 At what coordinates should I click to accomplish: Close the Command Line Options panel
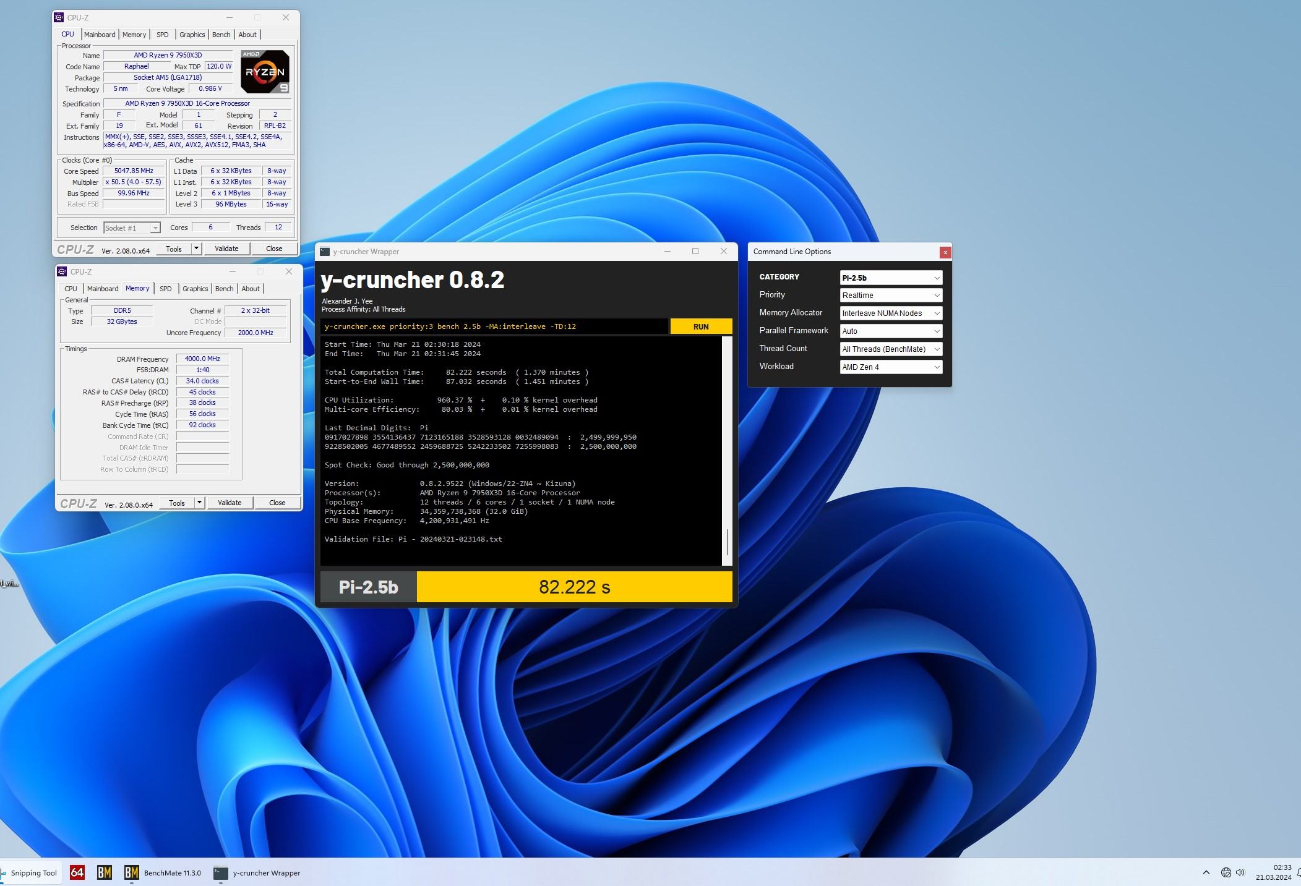945,252
